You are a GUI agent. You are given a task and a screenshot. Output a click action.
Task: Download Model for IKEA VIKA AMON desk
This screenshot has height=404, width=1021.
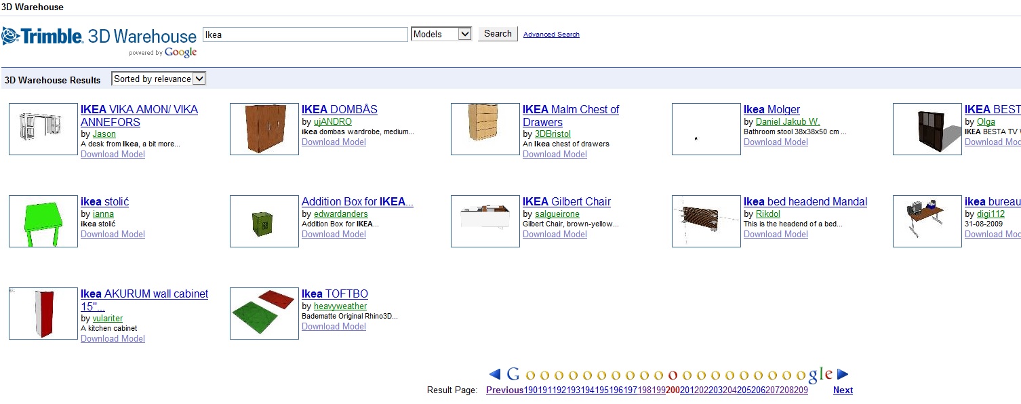point(113,154)
